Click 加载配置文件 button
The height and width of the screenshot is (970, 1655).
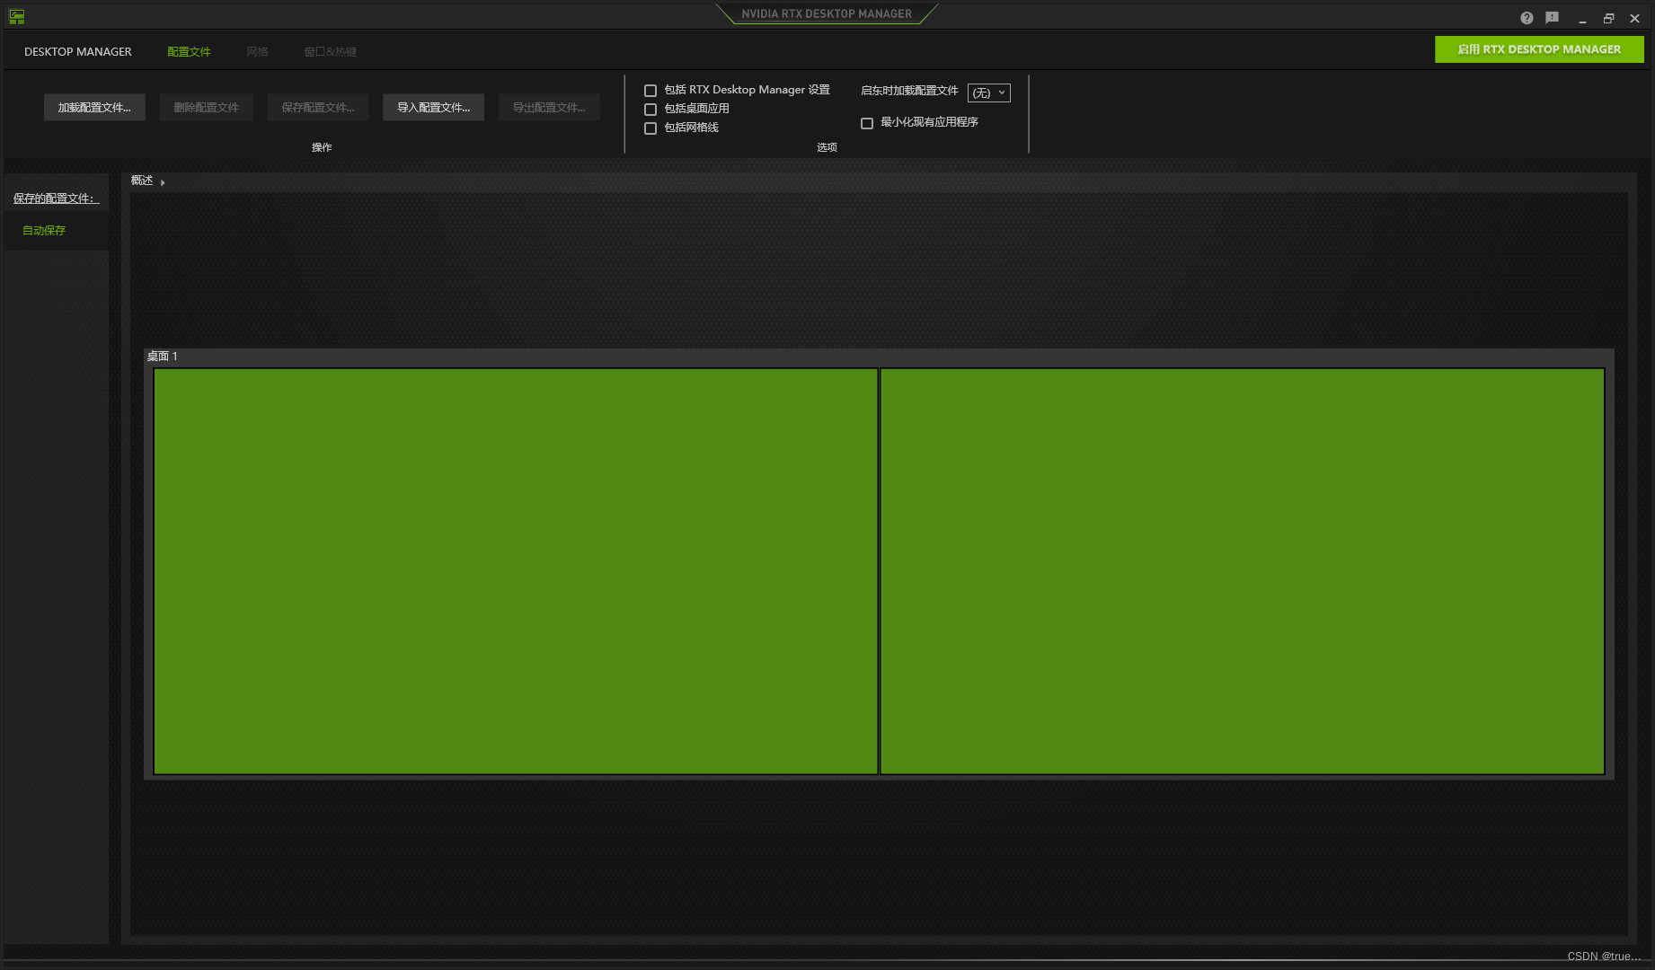(94, 108)
